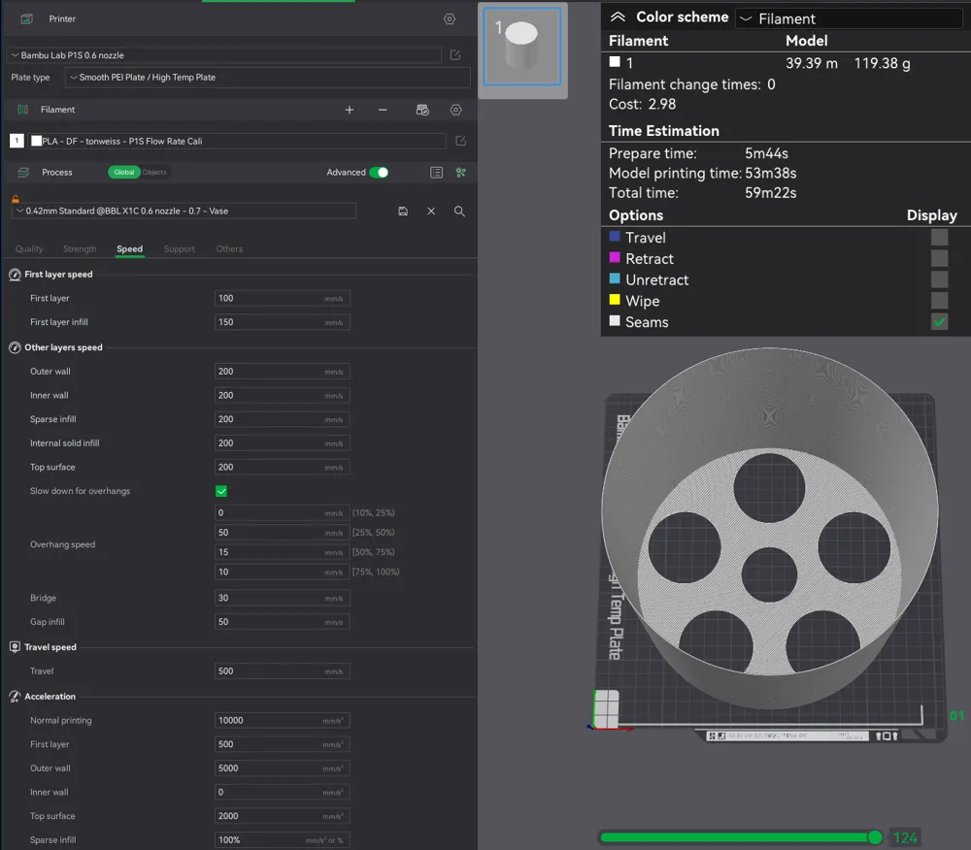The width and height of the screenshot is (971, 850).
Task: Disable Seams display checkbox
Action: (x=939, y=322)
